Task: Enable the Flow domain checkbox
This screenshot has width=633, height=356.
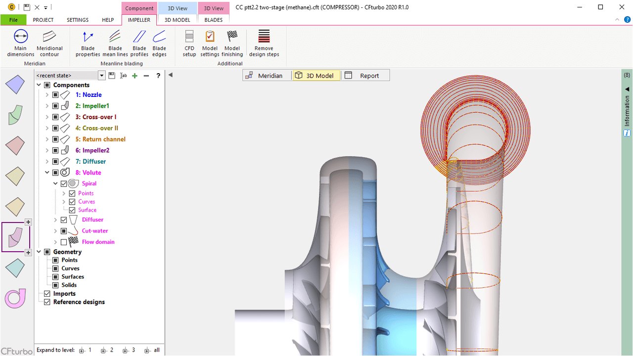Action: (64, 242)
